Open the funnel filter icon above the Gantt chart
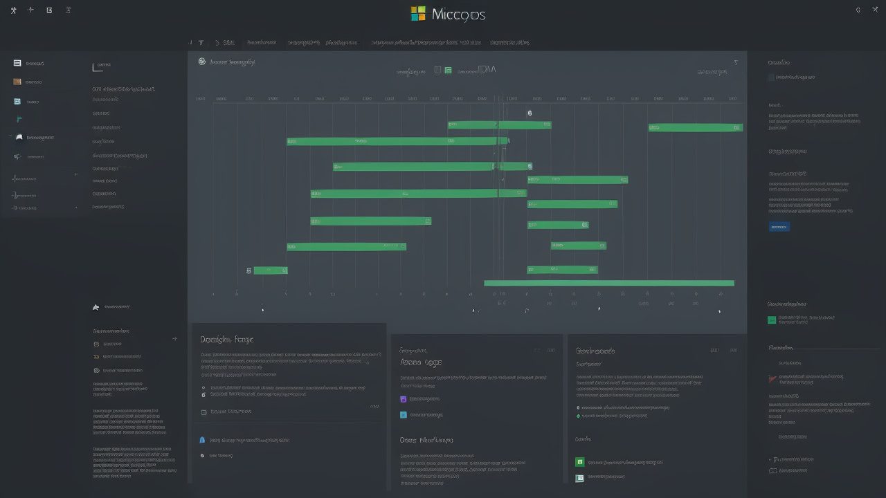Image resolution: width=886 pixels, height=498 pixels. click(x=736, y=62)
